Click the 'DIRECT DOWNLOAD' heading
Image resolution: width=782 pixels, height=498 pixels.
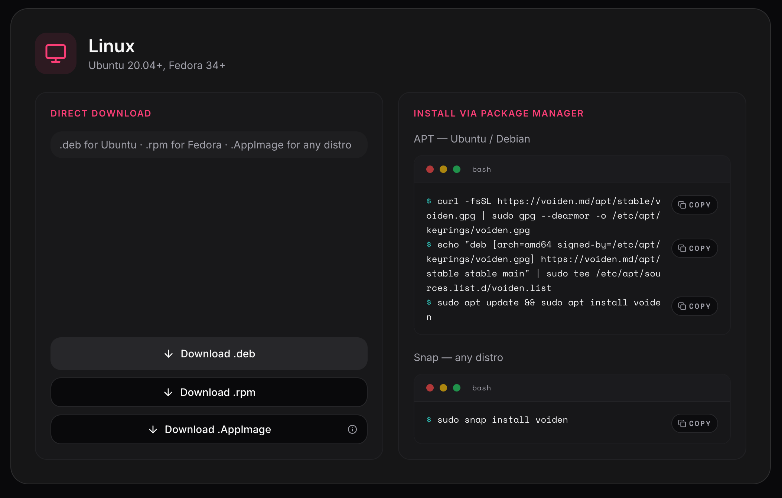click(x=101, y=114)
